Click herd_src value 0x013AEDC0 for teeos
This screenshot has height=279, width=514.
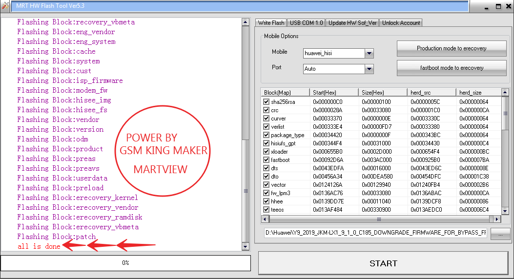(x=426, y=210)
